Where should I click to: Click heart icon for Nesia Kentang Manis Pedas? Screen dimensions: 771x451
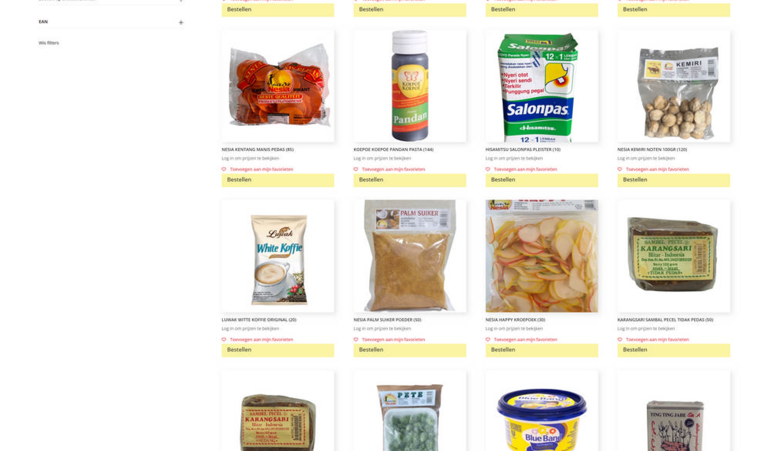point(224,169)
